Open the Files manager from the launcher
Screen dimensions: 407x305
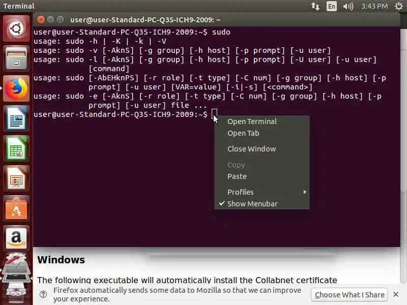[x=16, y=58]
